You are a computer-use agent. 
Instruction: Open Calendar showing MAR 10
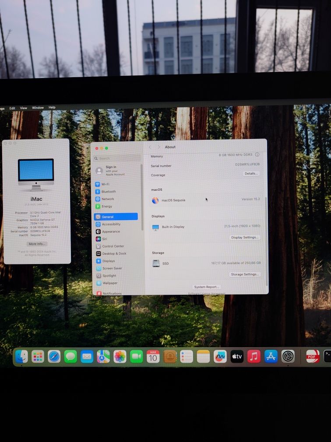point(153,356)
